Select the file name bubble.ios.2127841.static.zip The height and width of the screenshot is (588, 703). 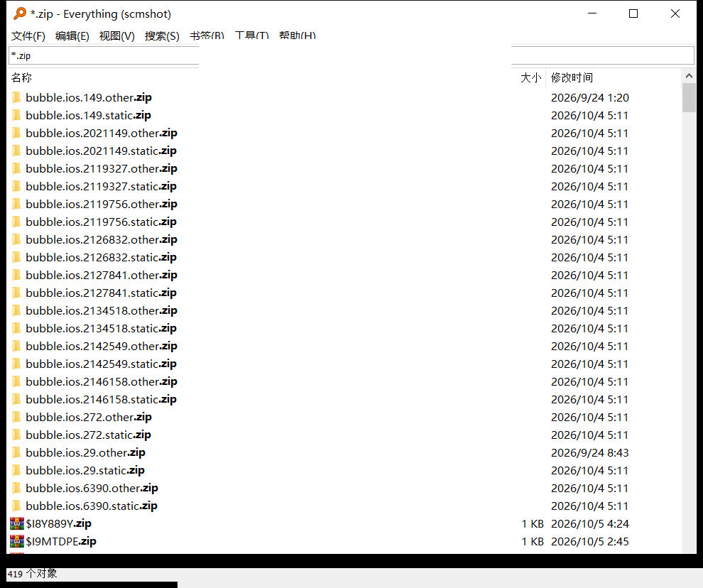point(102,293)
